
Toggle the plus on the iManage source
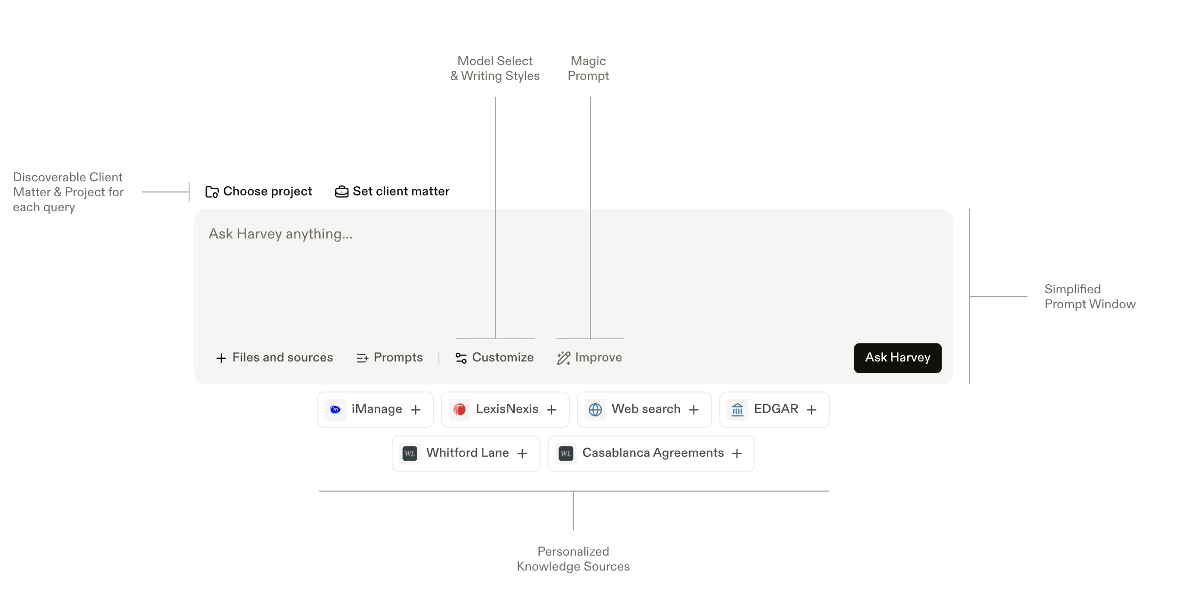[416, 409]
